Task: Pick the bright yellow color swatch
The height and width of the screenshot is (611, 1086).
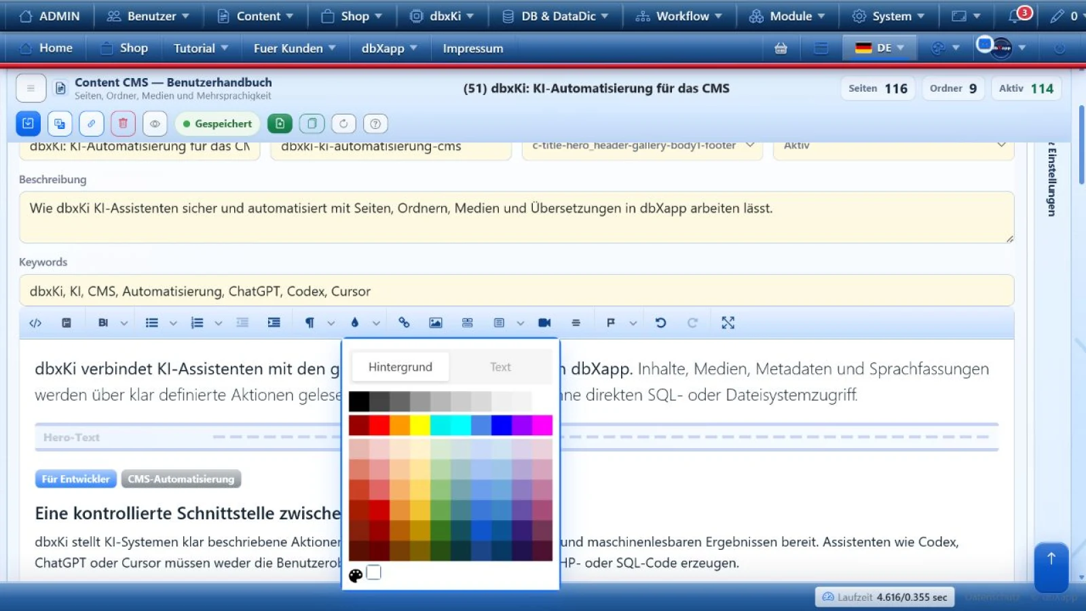Action: pyautogui.click(x=420, y=425)
